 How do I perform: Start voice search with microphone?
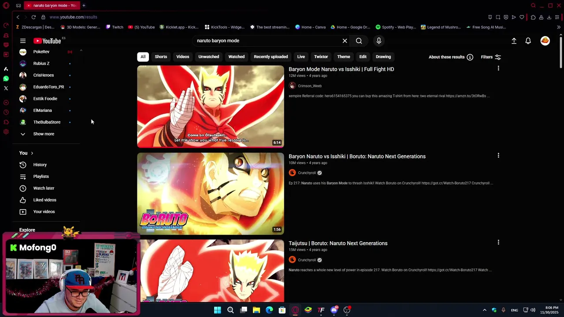[x=378, y=41]
